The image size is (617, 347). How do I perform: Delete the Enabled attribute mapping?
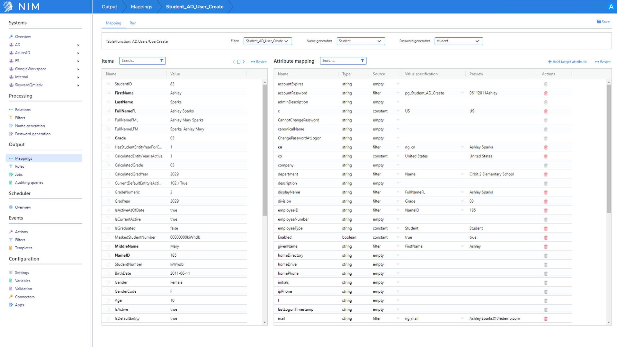[x=546, y=237]
